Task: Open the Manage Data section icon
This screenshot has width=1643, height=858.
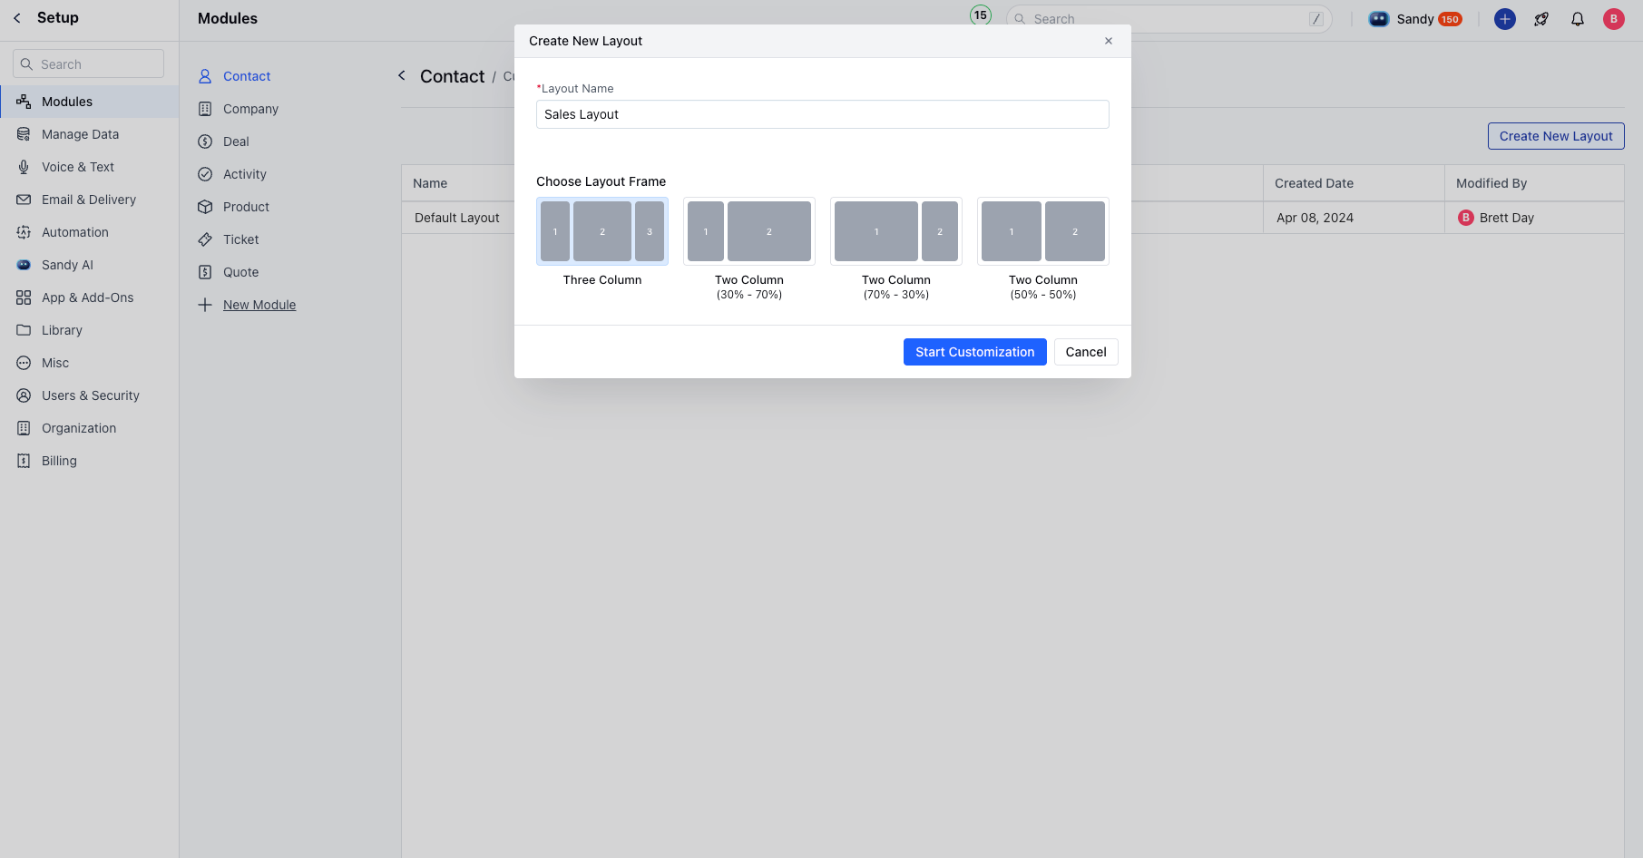Action: [24, 133]
